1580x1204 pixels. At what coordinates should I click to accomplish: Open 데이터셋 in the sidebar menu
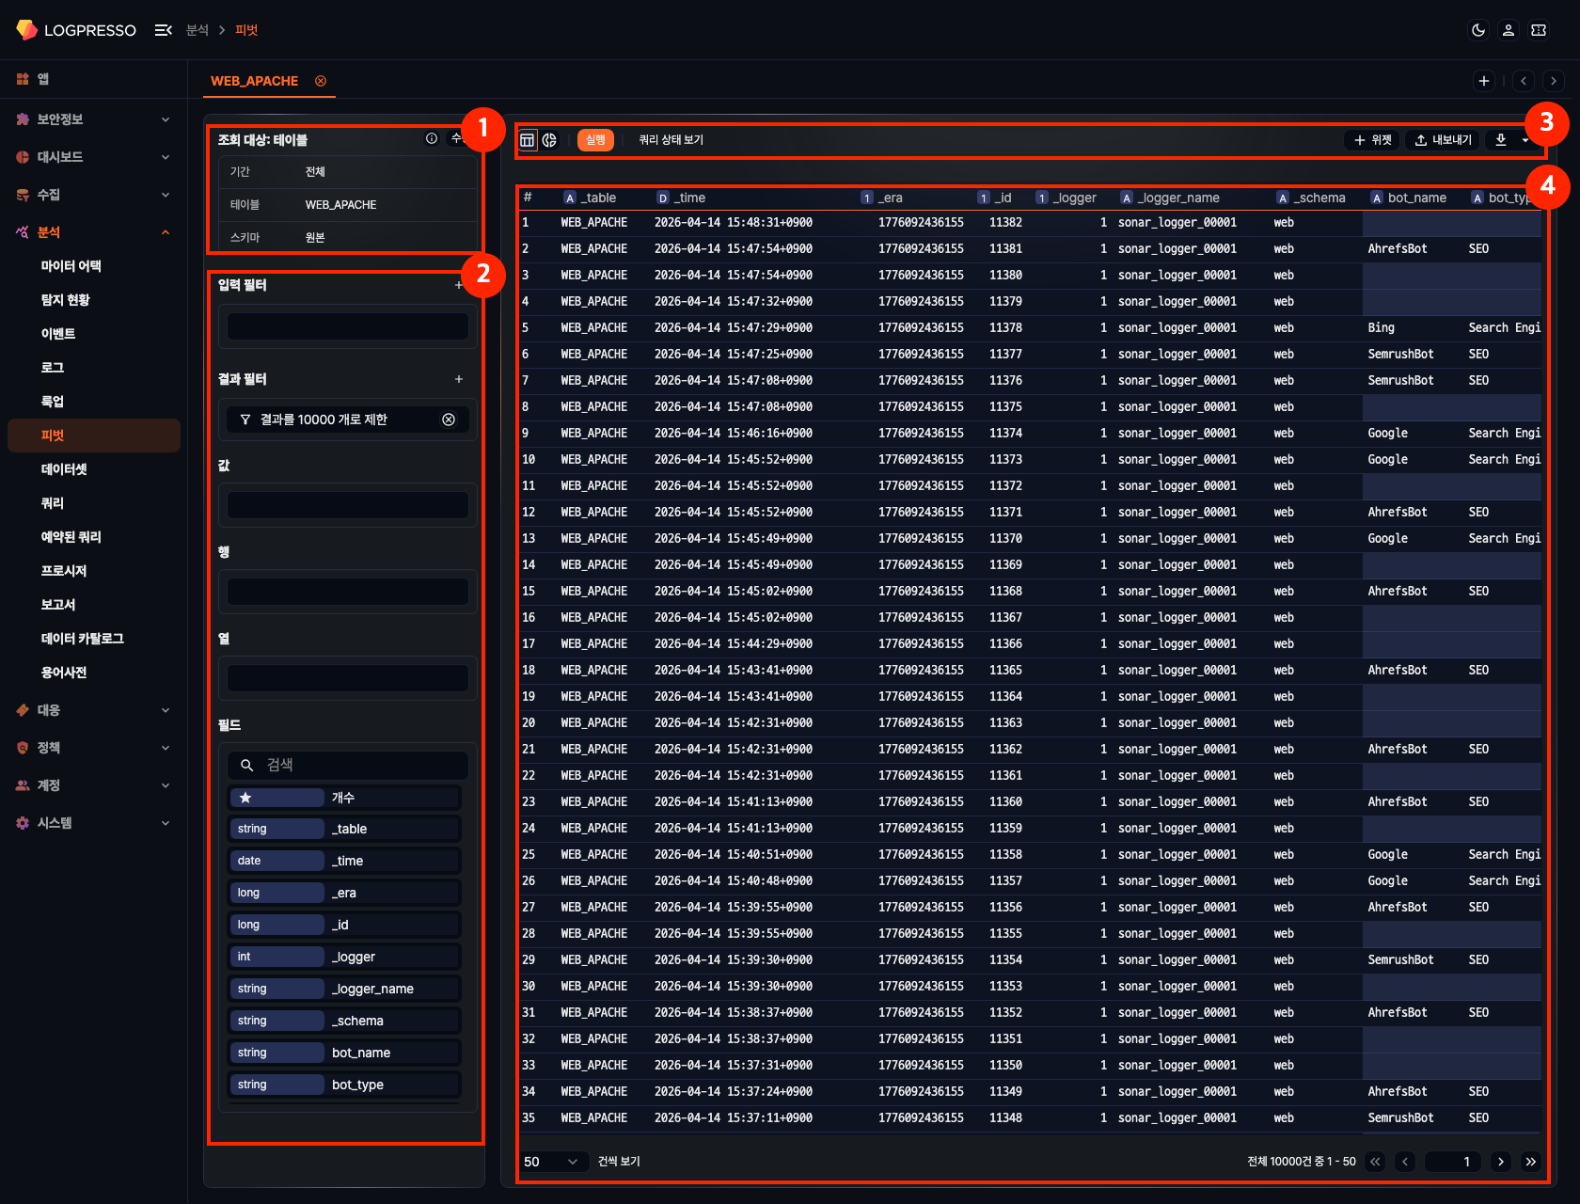(x=64, y=469)
